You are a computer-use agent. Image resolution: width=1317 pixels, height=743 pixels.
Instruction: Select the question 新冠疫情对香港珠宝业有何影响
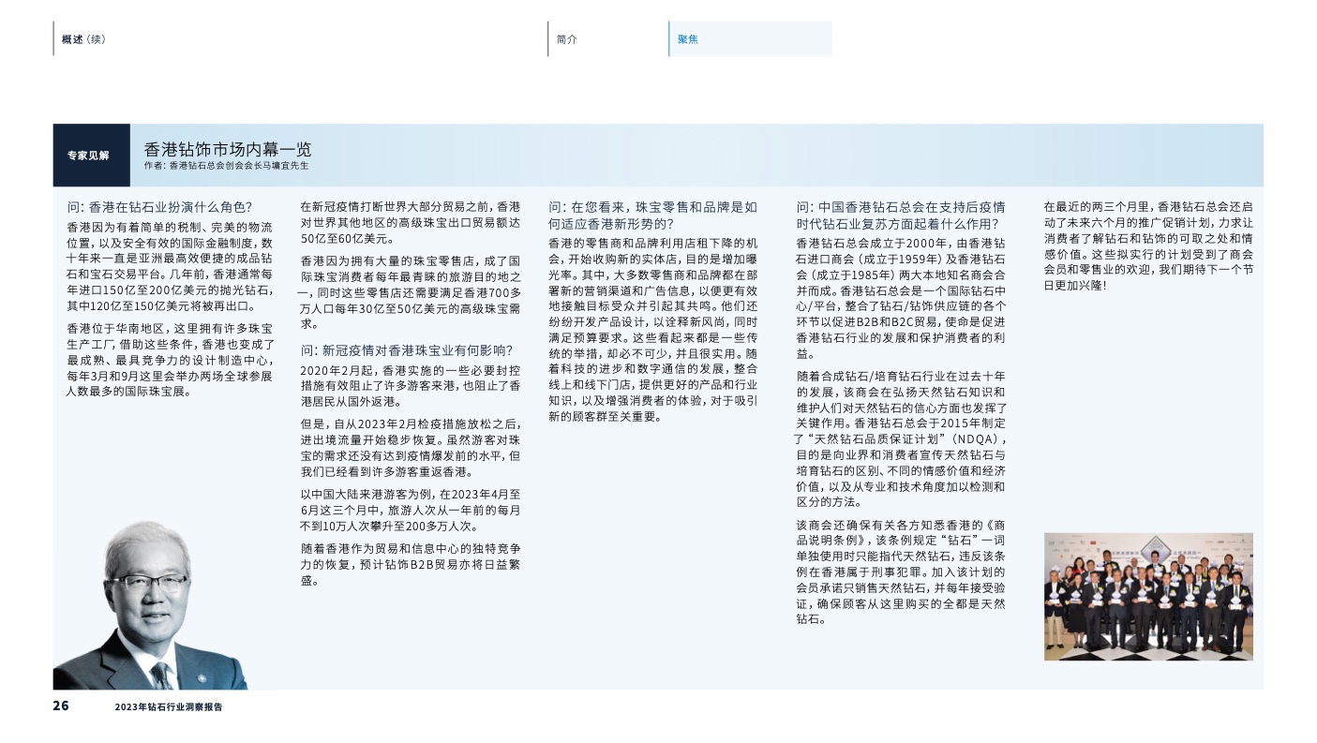pyautogui.click(x=406, y=349)
